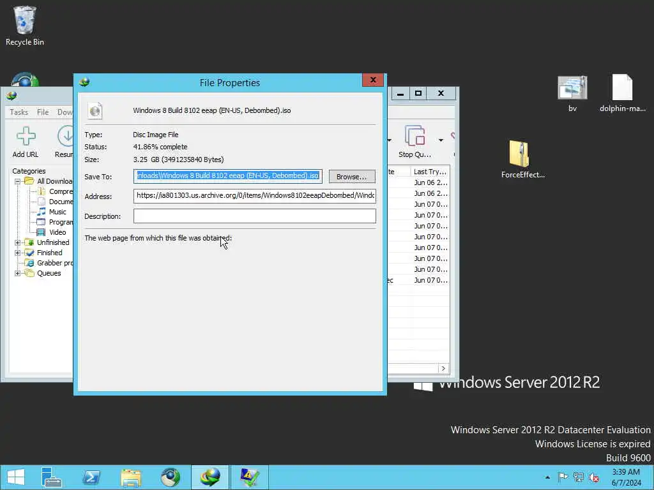The height and width of the screenshot is (490, 654).
Task: Click the Action Center flag tray icon
Action: point(563,477)
